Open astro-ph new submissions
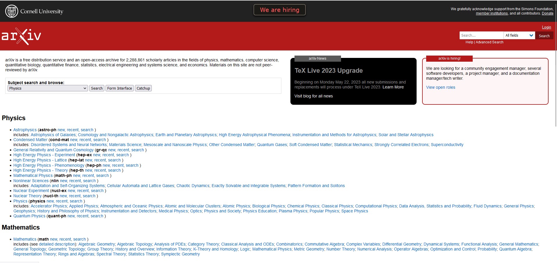557x263 pixels. [x=61, y=130]
